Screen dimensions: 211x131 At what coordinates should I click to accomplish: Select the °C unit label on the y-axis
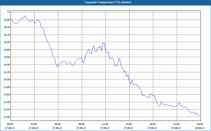[x=8, y=12]
